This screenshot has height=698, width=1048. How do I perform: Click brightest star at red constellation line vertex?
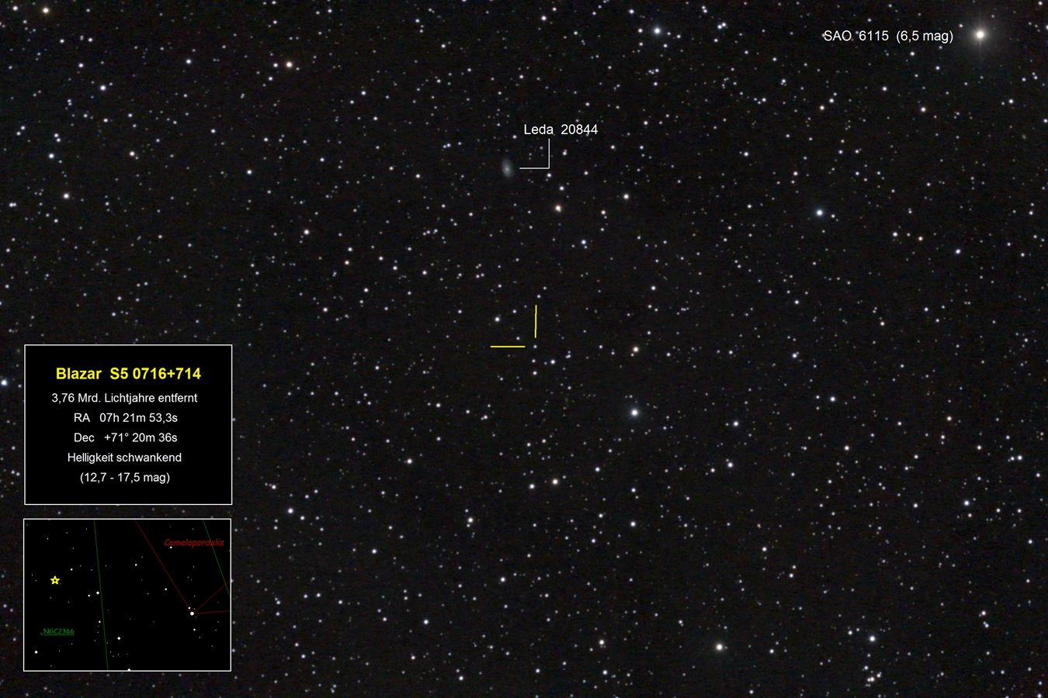pyautogui.click(x=192, y=613)
